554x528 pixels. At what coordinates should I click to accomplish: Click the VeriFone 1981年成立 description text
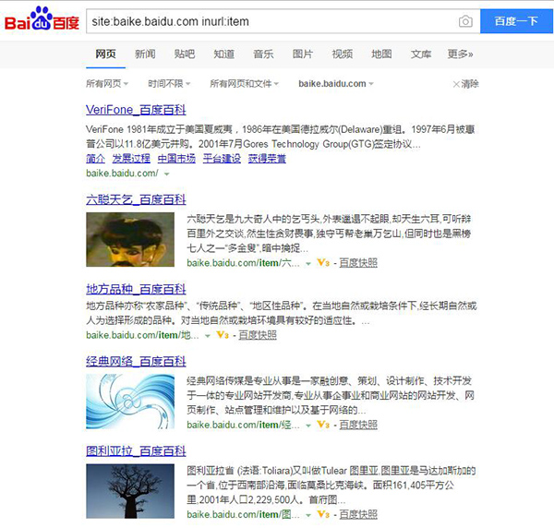click(x=280, y=137)
